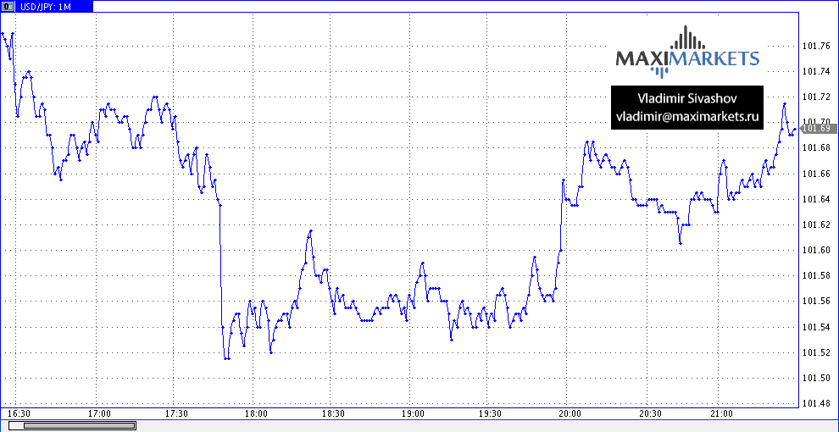Click the bar-chart graphic above MaxiMarkets text
The width and height of the screenshot is (839, 432).
(687, 39)
